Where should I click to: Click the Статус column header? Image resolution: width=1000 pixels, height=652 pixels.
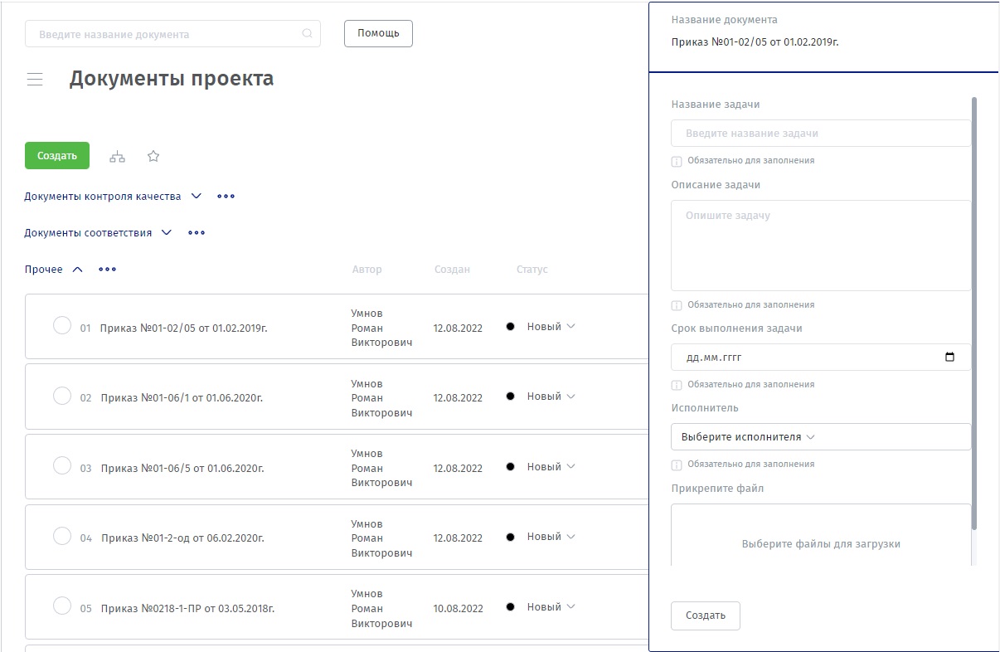(532, 270)
